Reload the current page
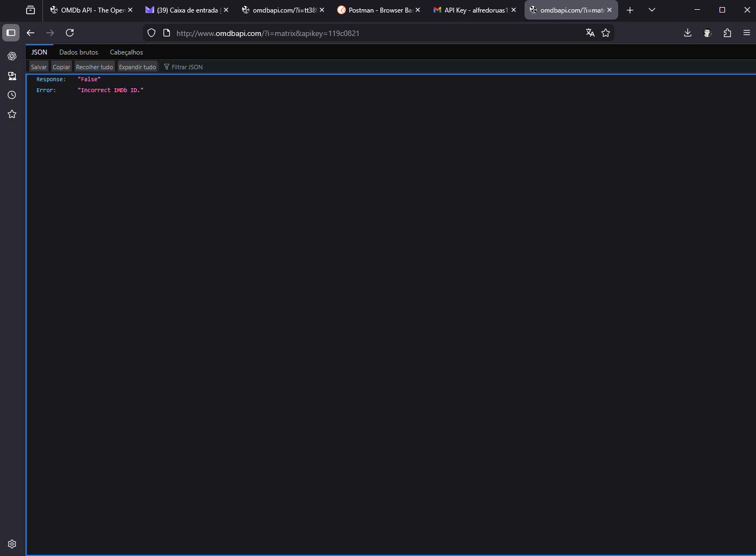The height and width of the screenshot is (556, 756). [70, 33]
